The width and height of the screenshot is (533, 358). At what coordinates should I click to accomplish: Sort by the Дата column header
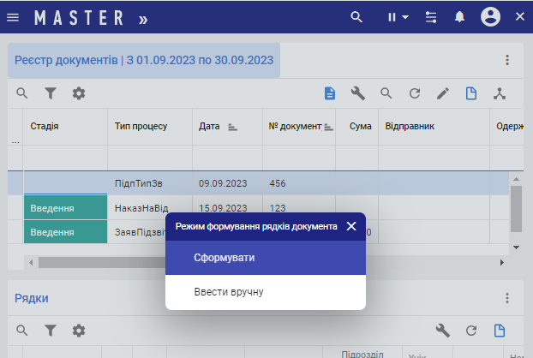[x=210, y=126]
